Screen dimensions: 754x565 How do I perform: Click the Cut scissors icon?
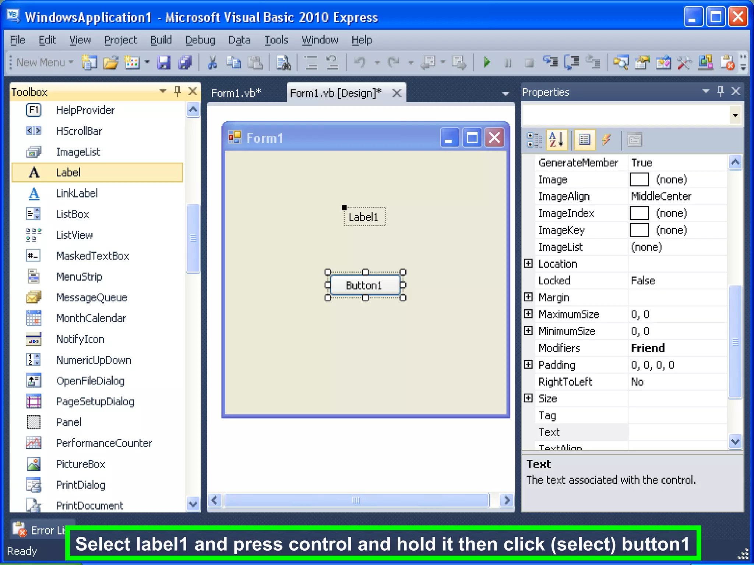212,63
